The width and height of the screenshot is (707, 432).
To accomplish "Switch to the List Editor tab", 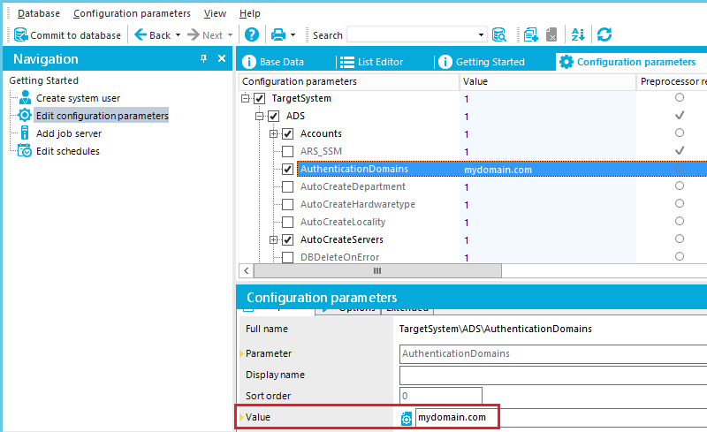I will tap(371, 62).
